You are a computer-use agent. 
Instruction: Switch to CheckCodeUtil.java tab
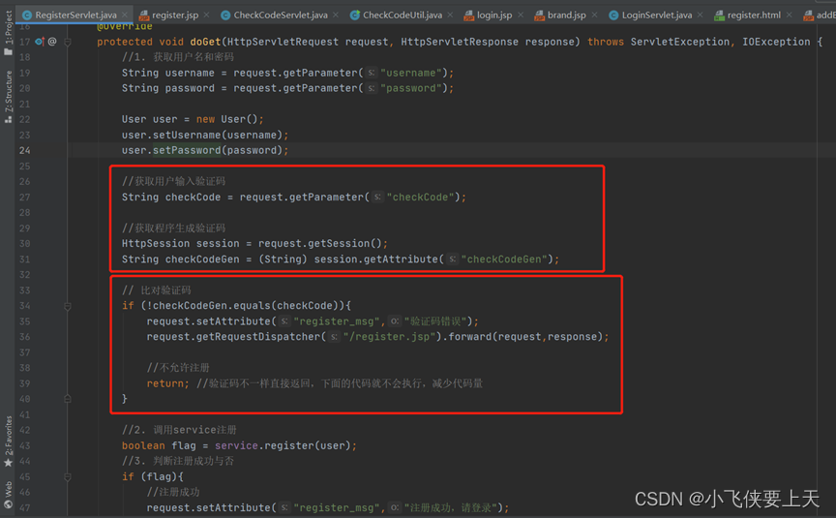pos(402,15)
